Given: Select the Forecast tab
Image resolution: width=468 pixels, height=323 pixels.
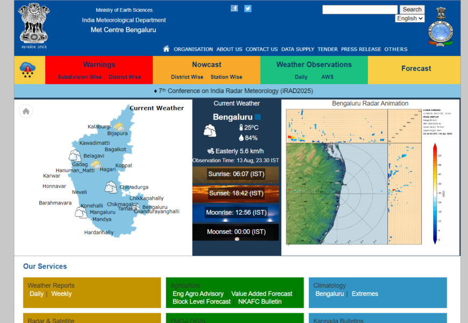Looking at the screenshot, I should point(416,68).
